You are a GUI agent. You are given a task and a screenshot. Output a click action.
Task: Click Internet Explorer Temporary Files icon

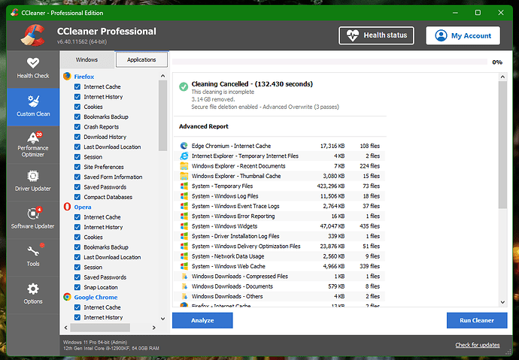(184, 156)
